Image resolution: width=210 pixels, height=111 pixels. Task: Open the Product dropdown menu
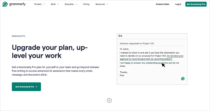(40, 4)
